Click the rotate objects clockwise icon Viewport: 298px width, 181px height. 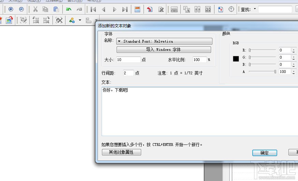click(x=46, y=20)
